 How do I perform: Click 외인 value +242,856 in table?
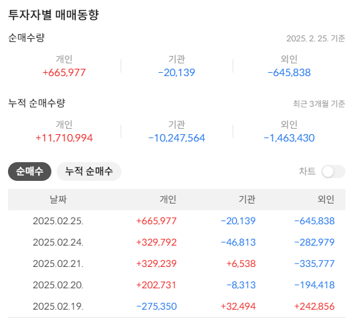(314, 306)
